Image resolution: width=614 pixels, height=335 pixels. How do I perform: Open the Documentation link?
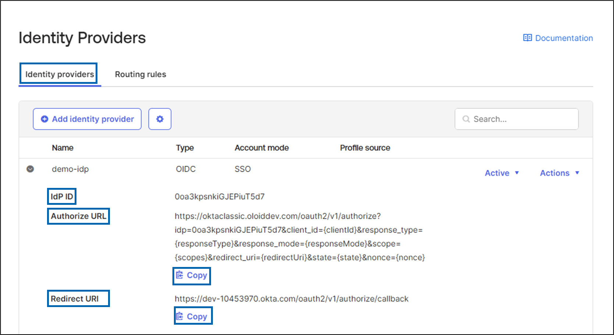tap(558, 38)
